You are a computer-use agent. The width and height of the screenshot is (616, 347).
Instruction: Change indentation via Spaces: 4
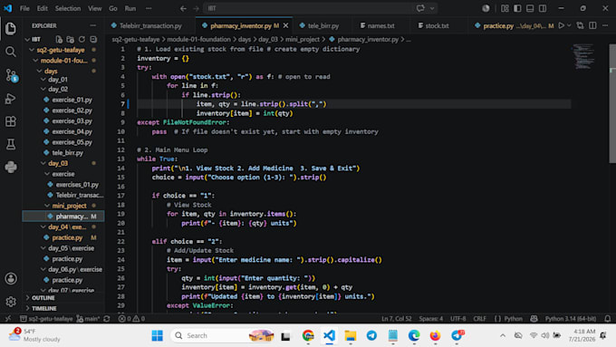point(430,319)
